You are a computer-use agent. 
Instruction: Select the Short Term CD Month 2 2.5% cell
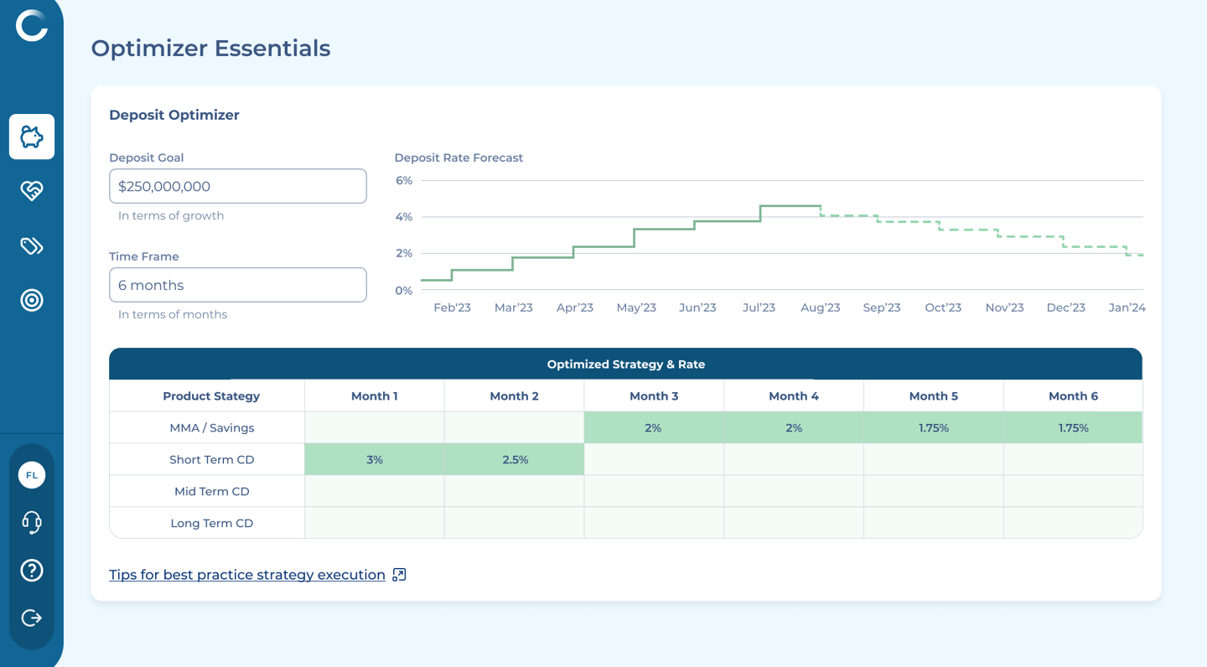[515, 460]
